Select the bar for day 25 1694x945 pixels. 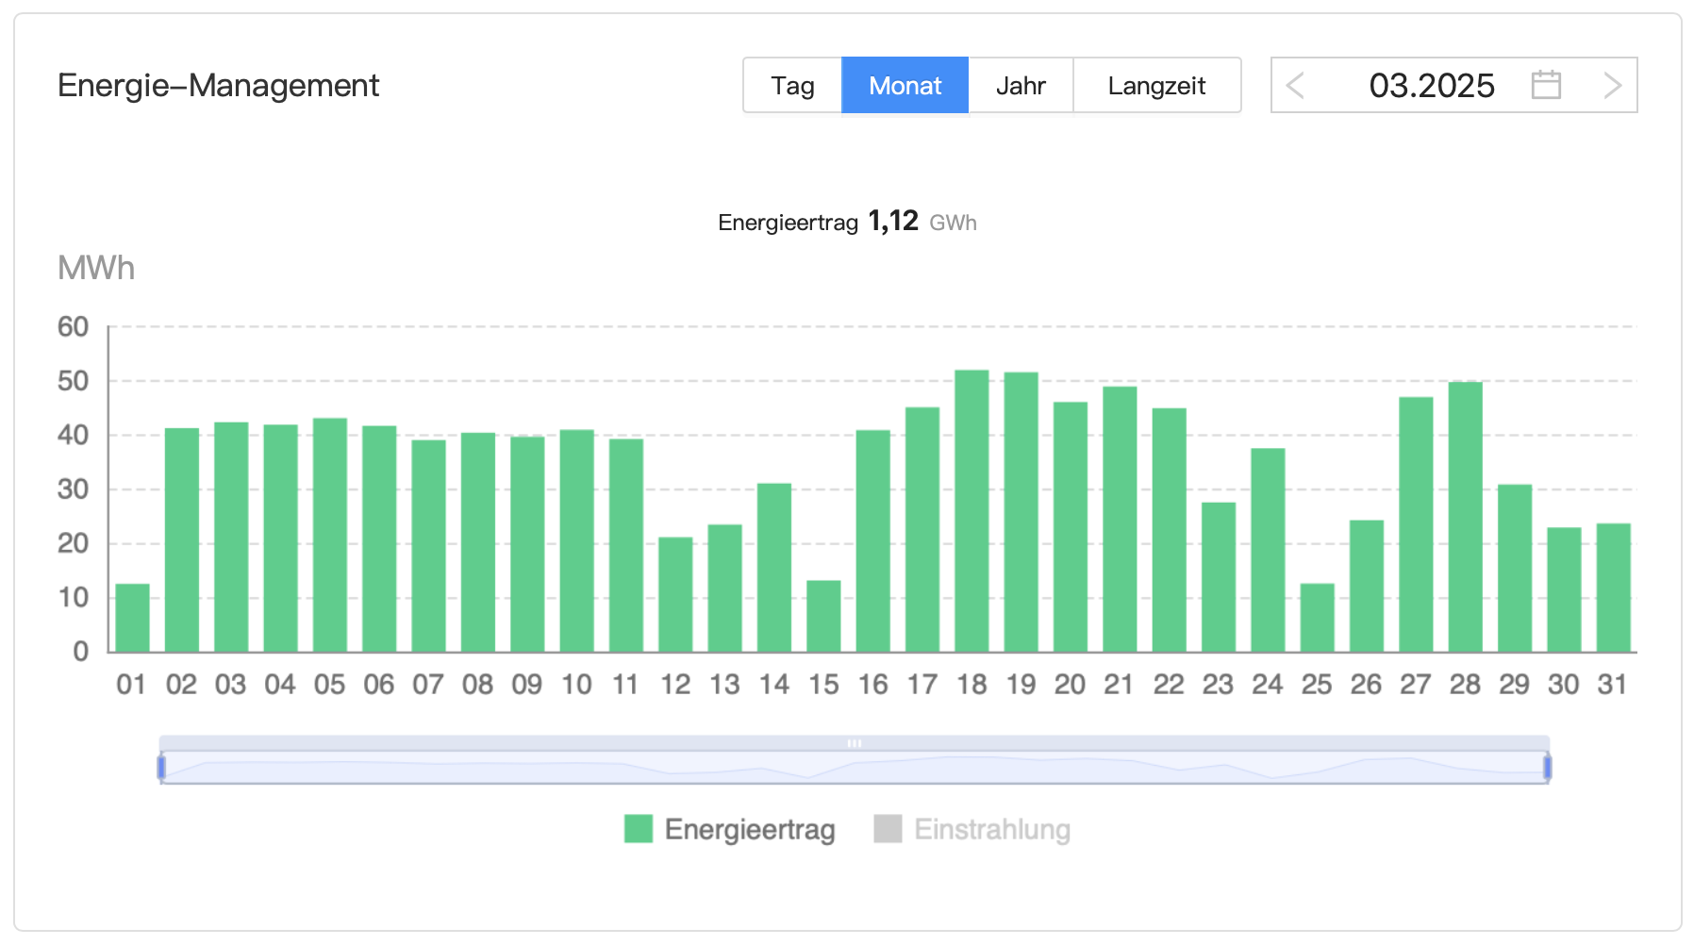1317,618
